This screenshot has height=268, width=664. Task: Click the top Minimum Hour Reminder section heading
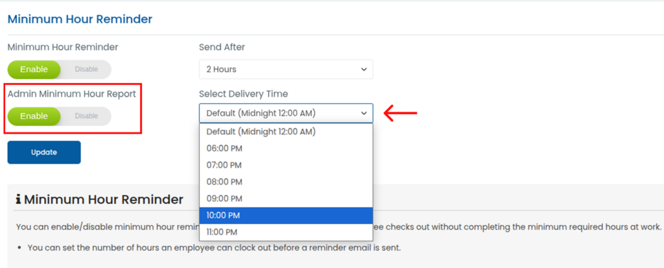pos(80,19)
